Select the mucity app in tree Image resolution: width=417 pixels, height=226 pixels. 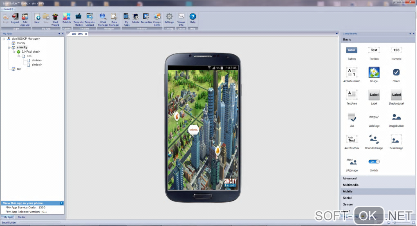point(21,43)
